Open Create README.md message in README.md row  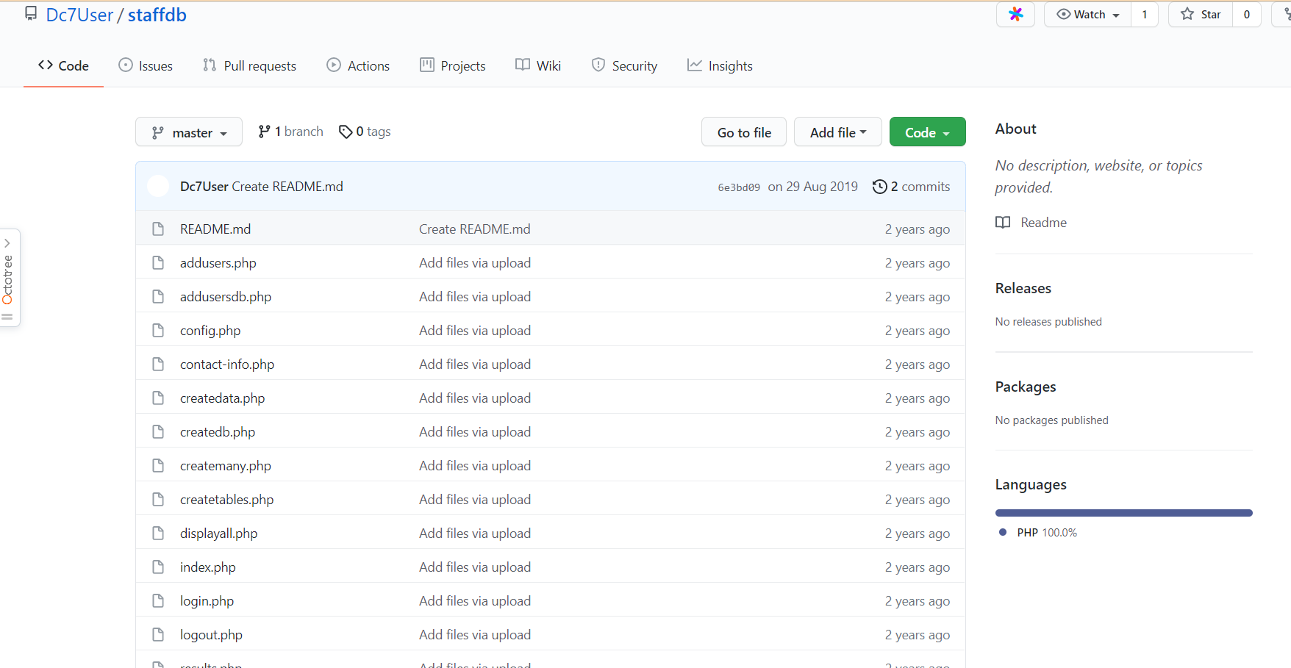tap(475, 229)
